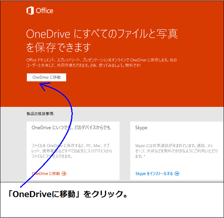
Task: Click the 'Office' wordmark text
Action: (x=44, y=11)
